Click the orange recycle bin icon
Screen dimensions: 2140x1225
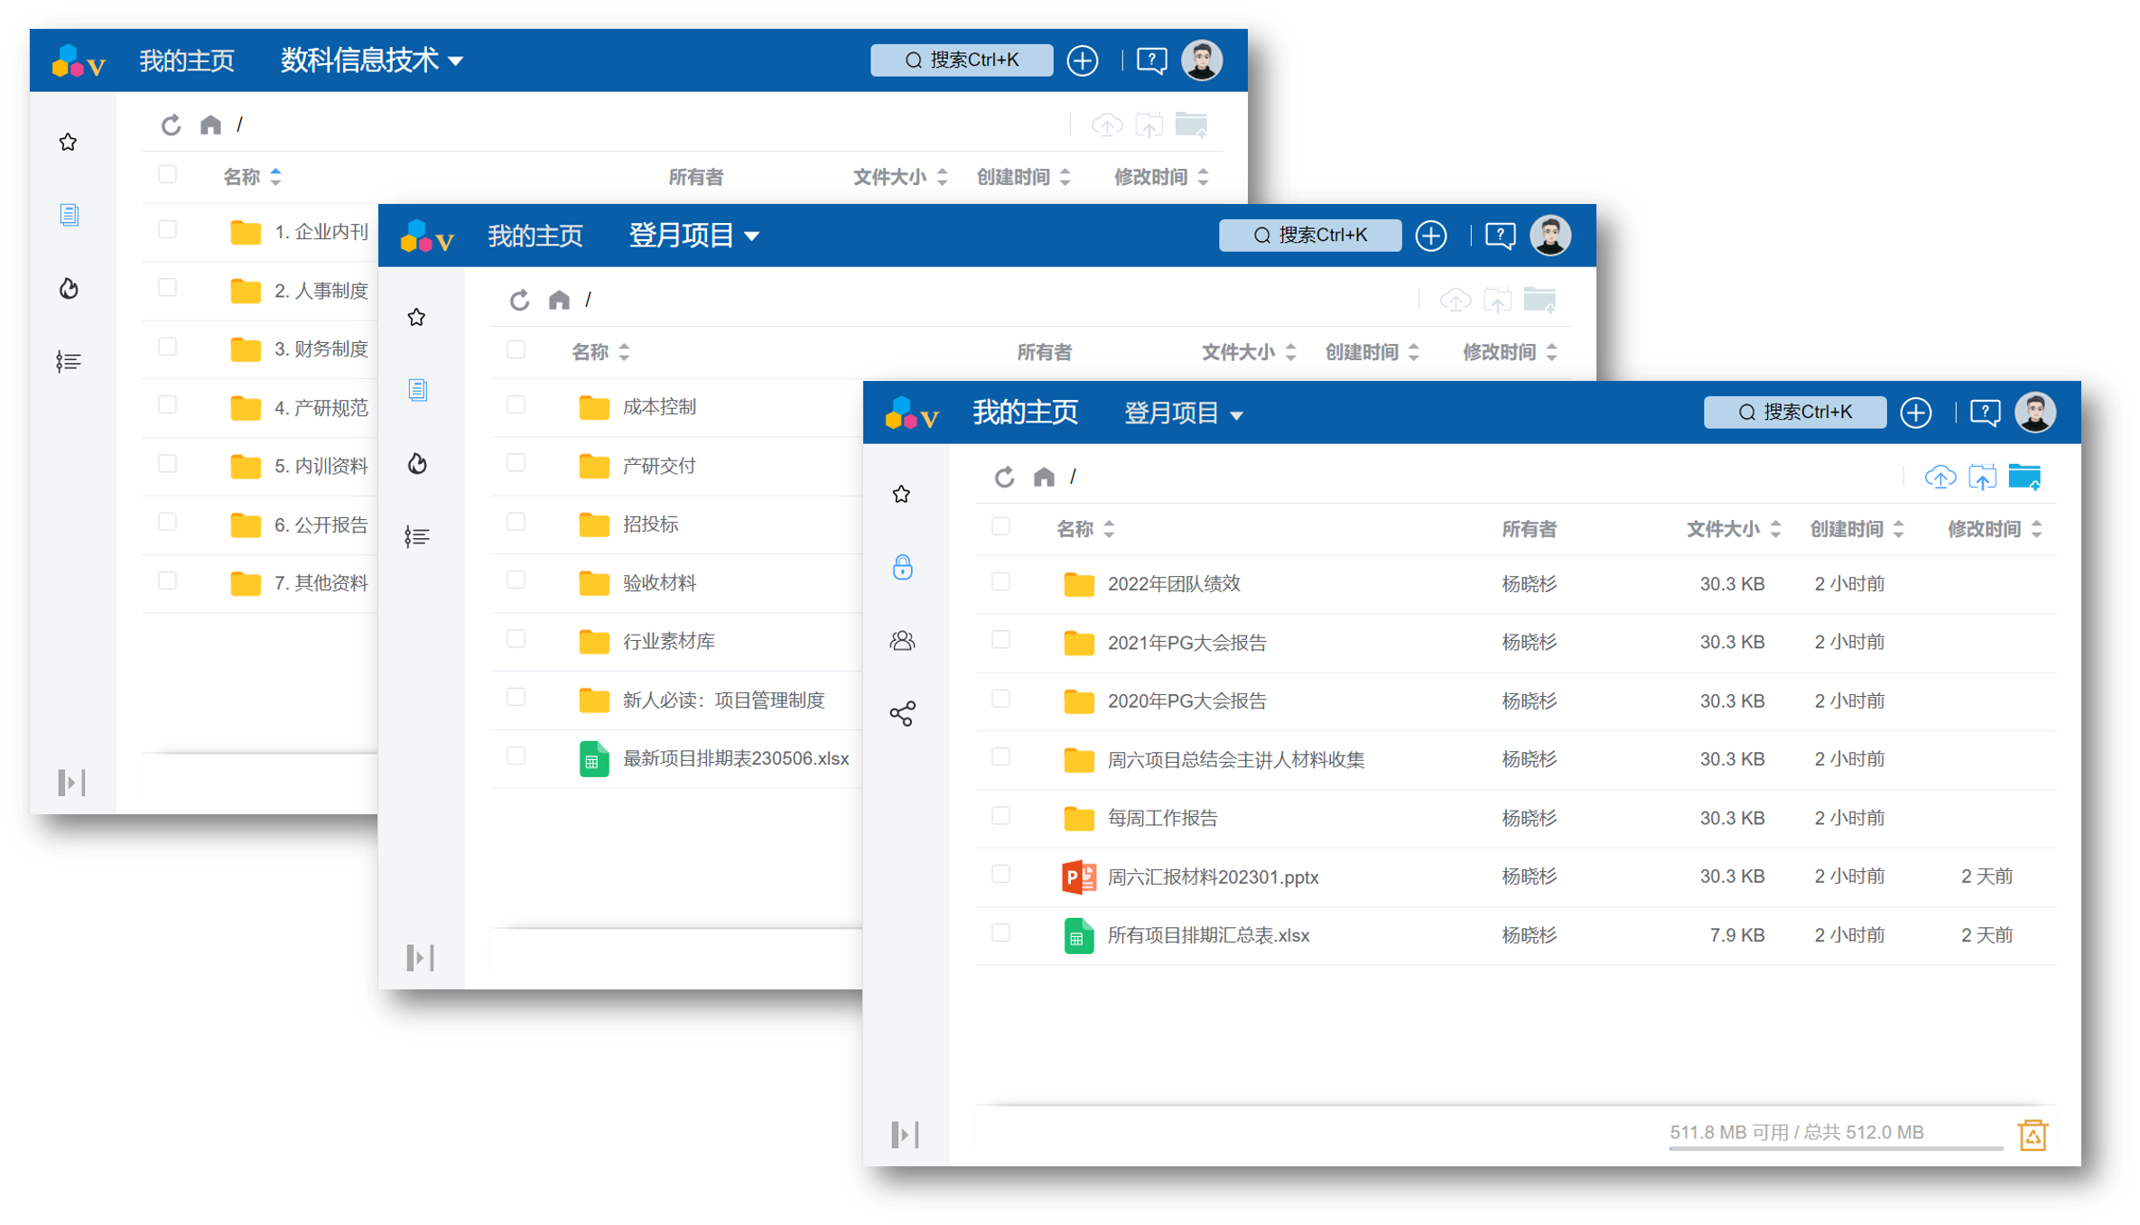click(2032, 1135)
